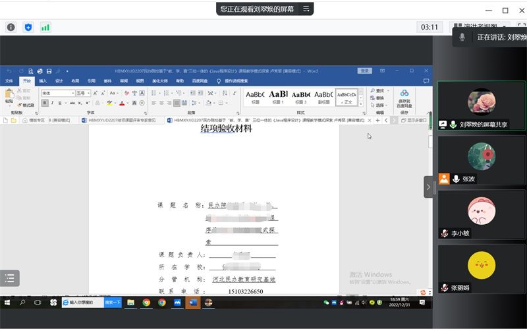Expand the screen sharing options menu
The image size is (527, 331).
tap(306, 9)
